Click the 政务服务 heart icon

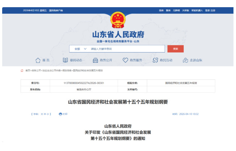tap(125, 60)
